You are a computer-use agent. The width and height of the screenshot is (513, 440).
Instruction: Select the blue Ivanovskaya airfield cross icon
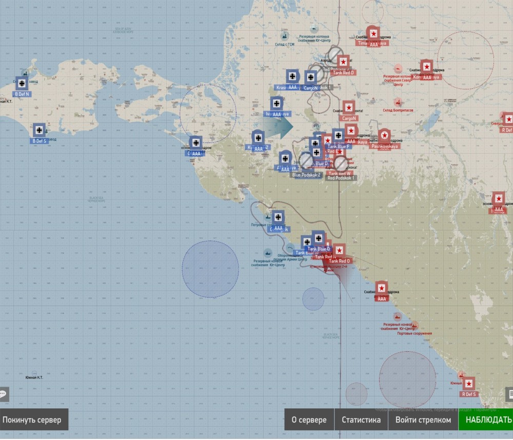[x=277, y=104]
